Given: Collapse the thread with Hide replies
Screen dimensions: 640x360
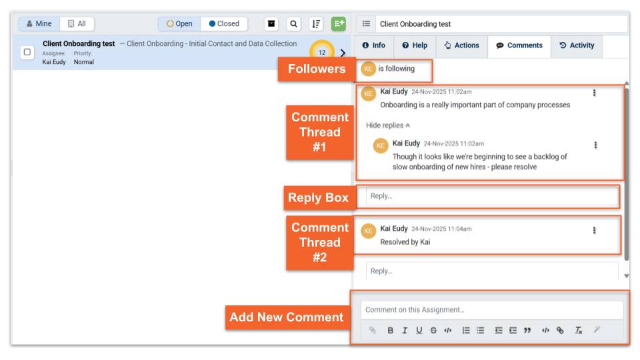Looking at the screenshot, I should coord(388,125).
